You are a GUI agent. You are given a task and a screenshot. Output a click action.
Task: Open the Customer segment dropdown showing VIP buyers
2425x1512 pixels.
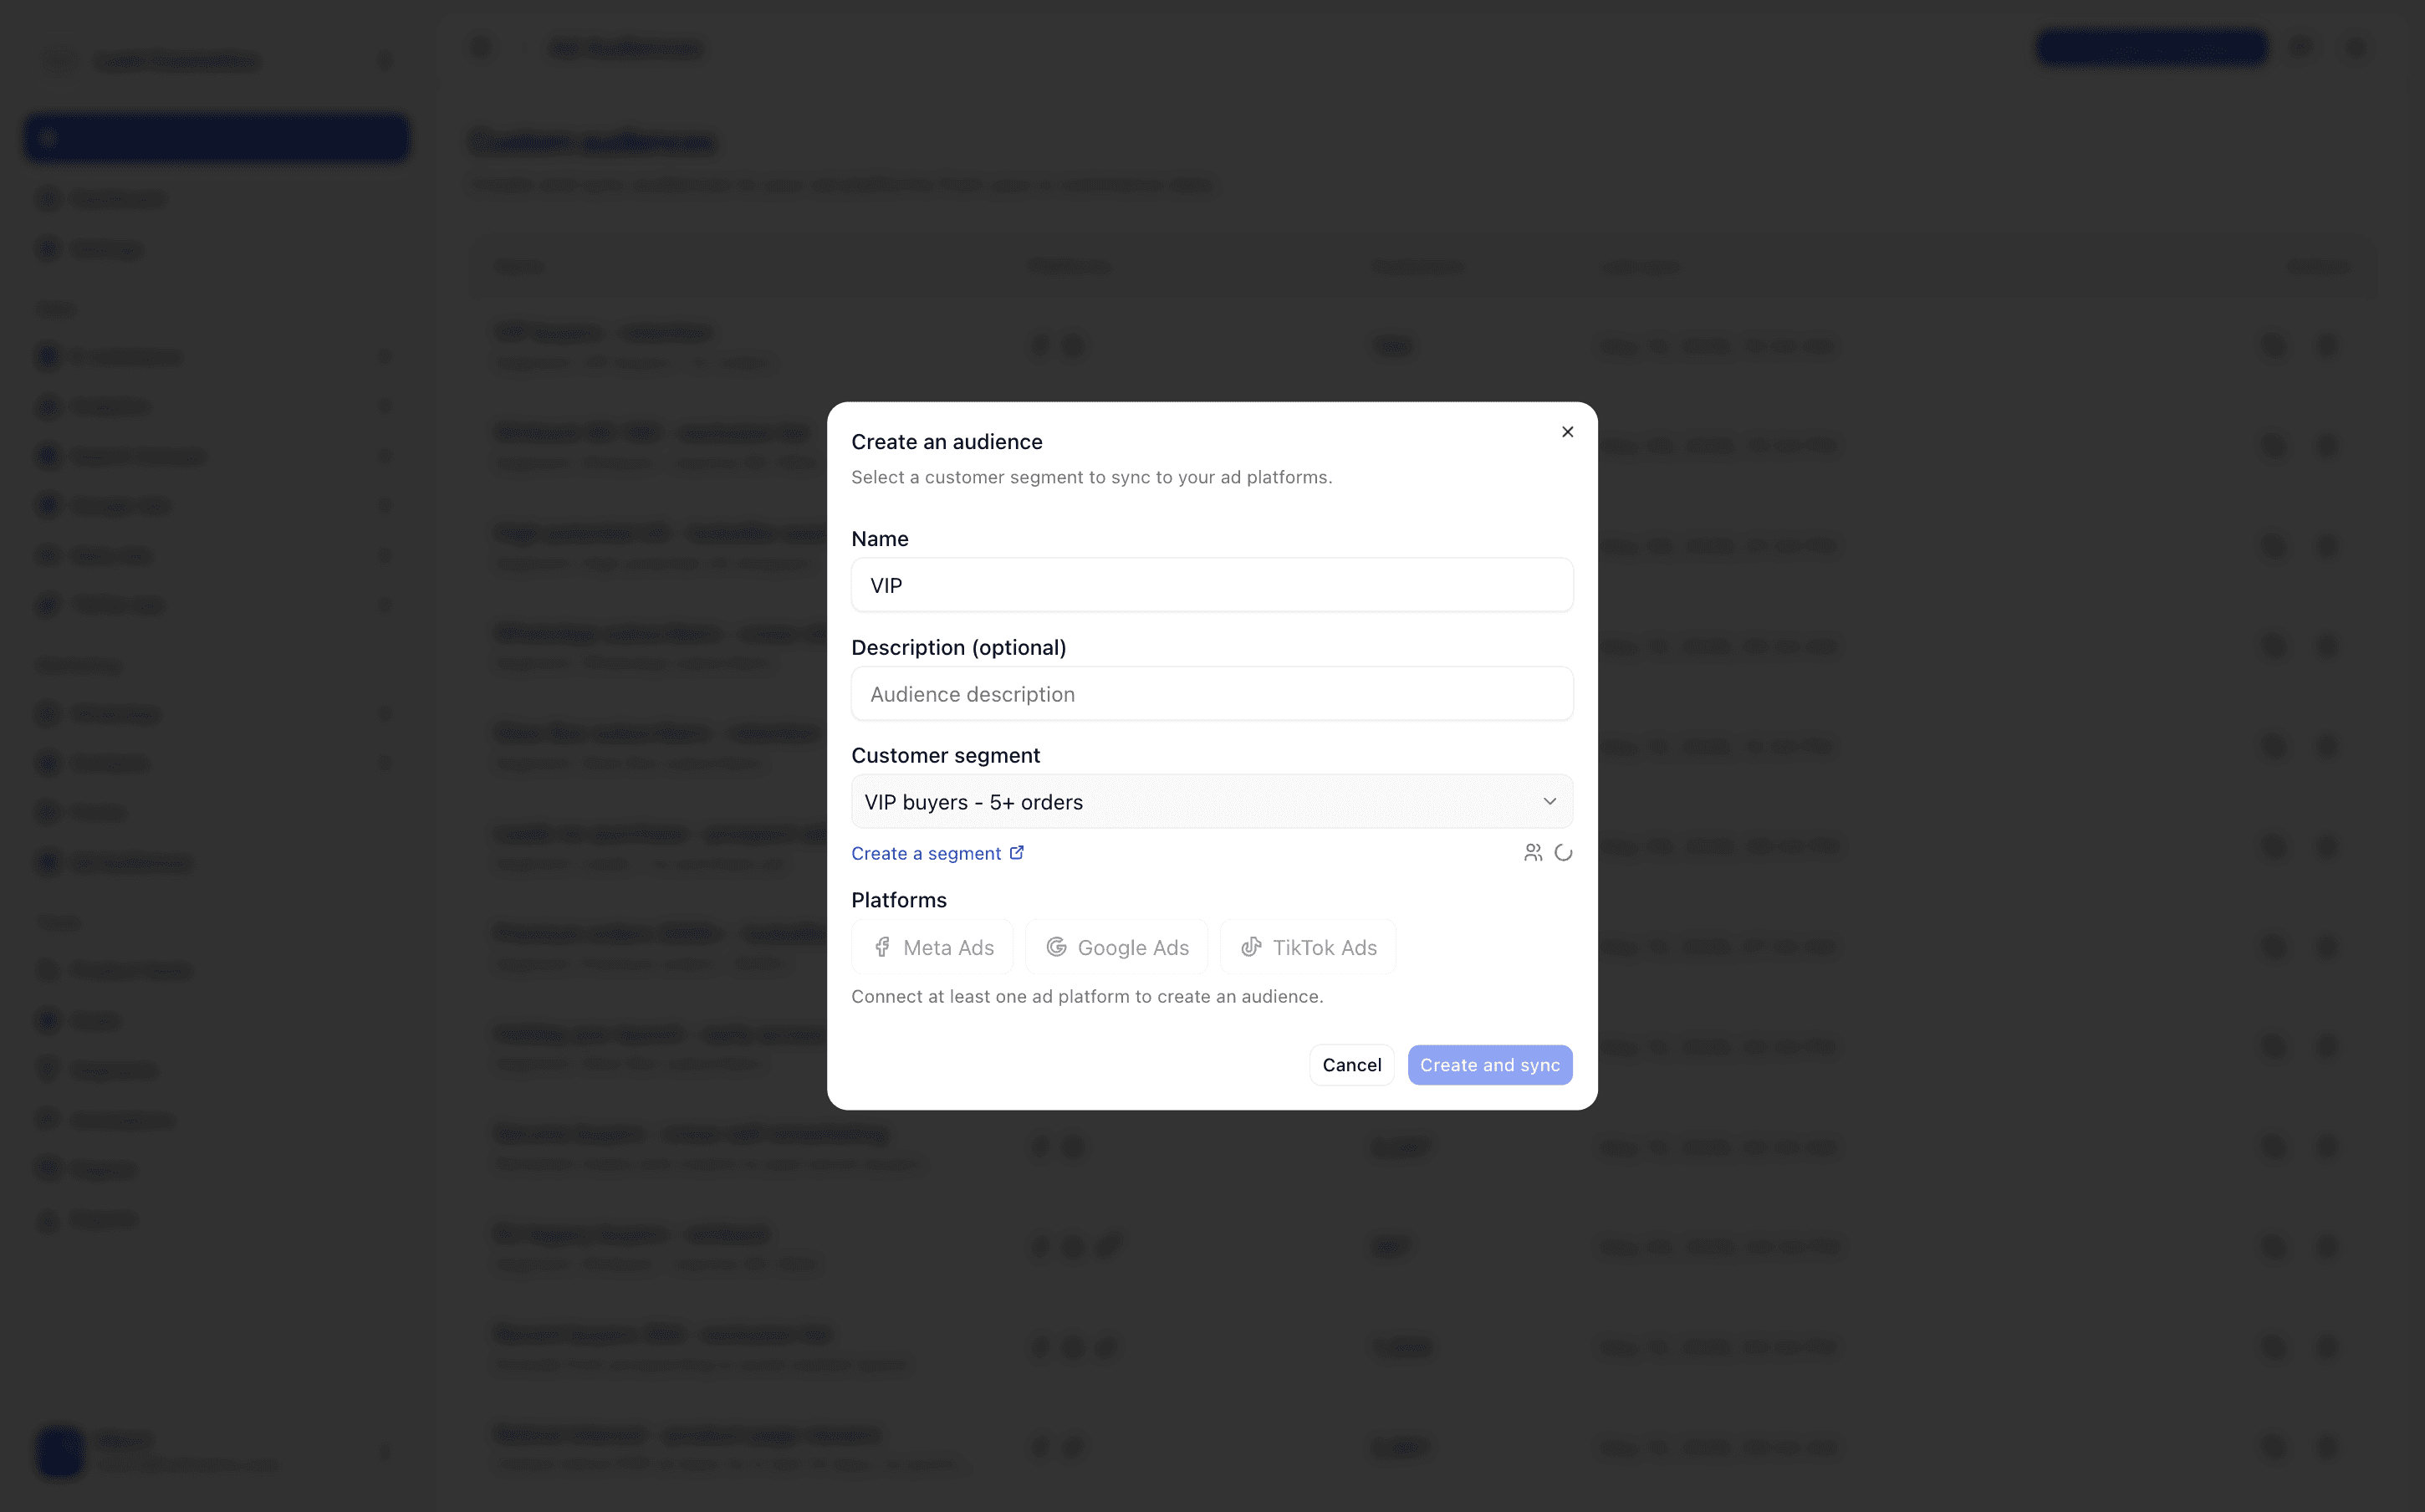(1212, 802)
